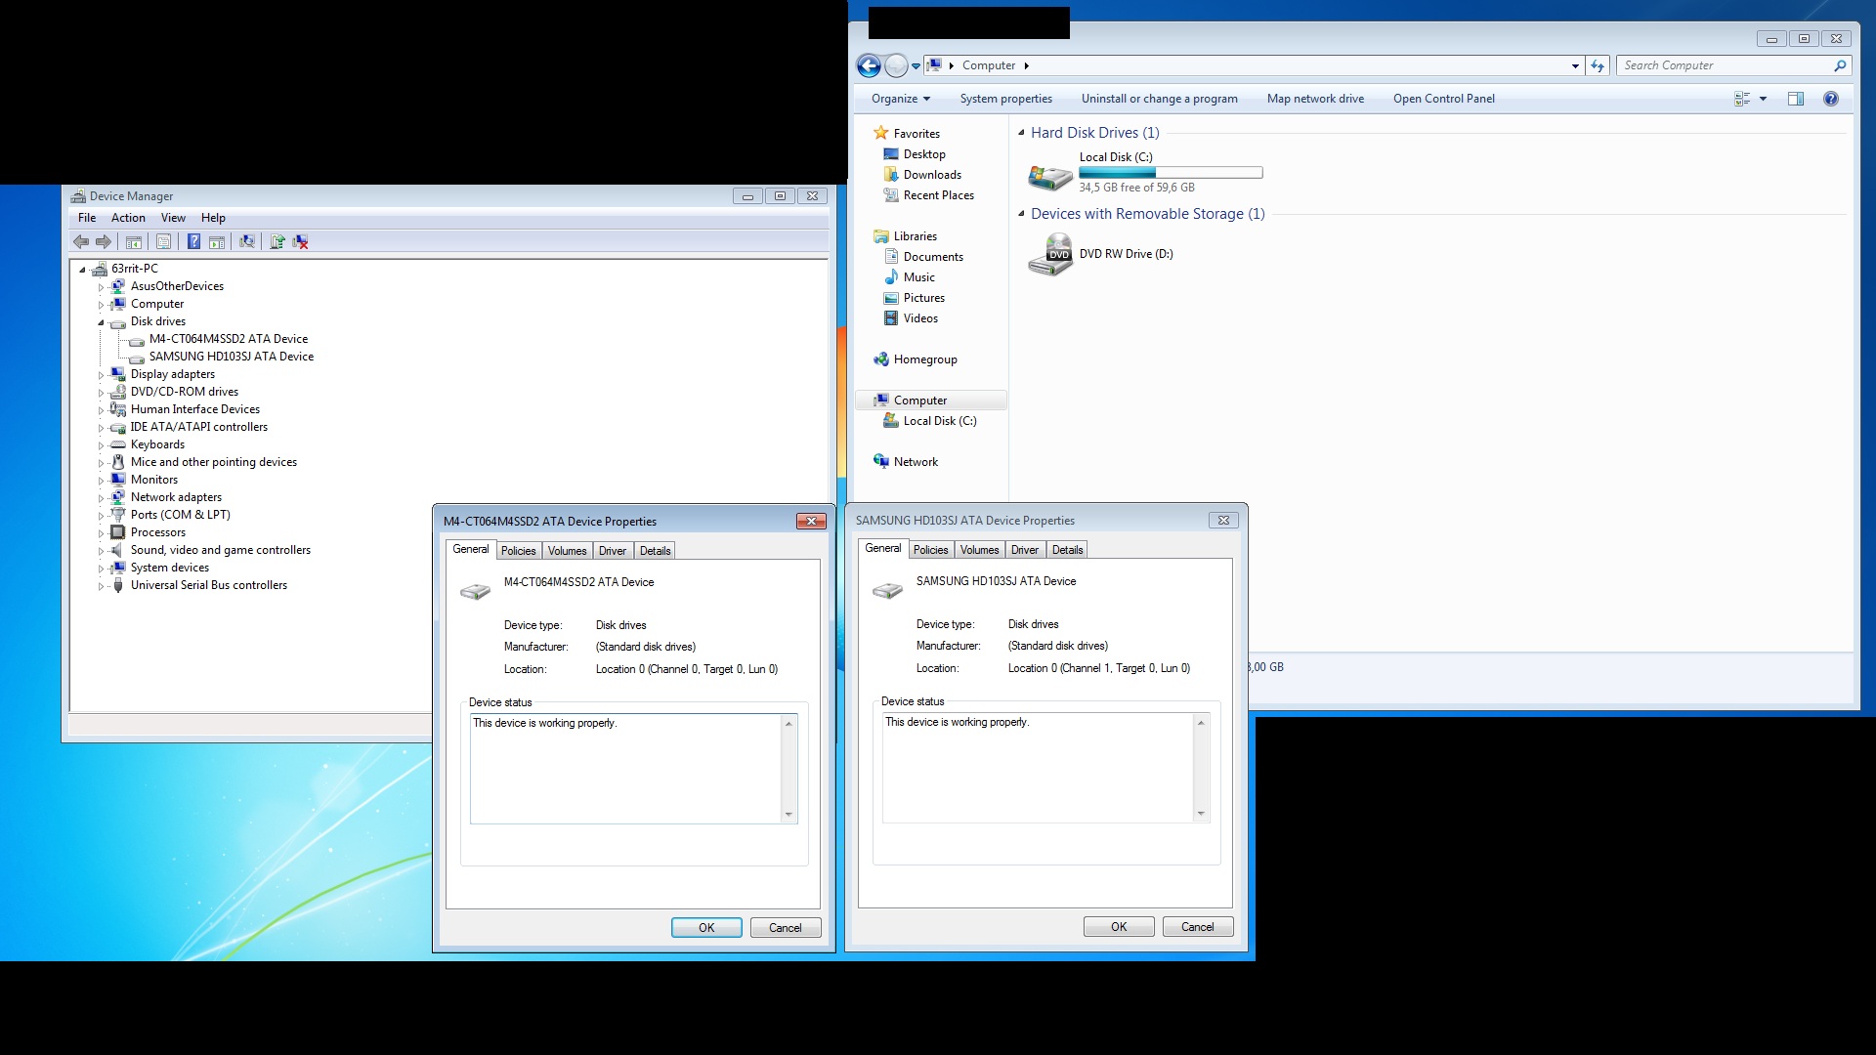This screenshot has height=1055, width=1876.
Task: Click System properties in explorer toolbar
Action: click(1006, 99)
